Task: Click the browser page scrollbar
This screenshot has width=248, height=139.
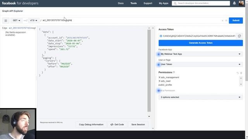Action: click(246, 42)
